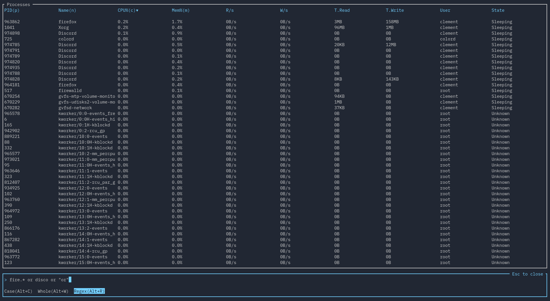Click the sort direction arrow on CPU%(c)

pos(137,10)
